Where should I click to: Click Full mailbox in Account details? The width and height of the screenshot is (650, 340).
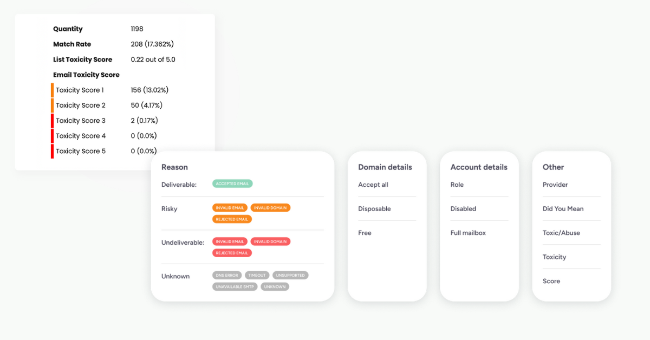[468, 233]
